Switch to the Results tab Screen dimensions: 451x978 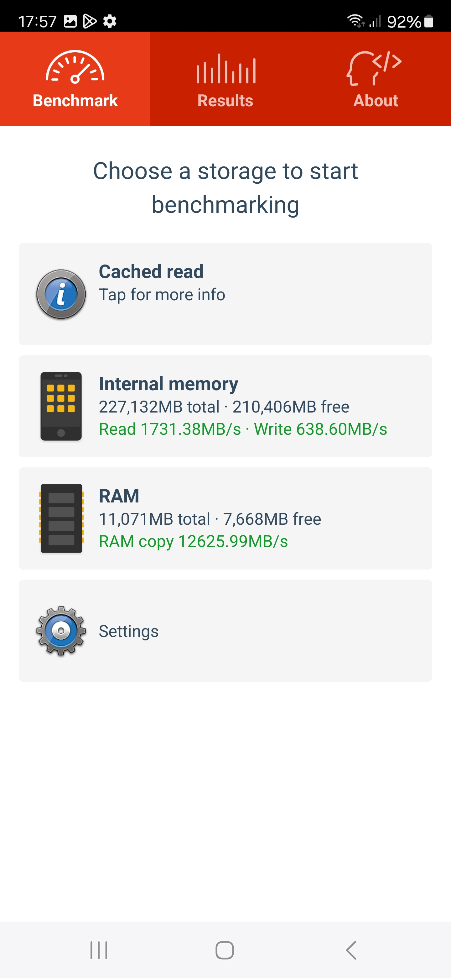pos(225,101)
